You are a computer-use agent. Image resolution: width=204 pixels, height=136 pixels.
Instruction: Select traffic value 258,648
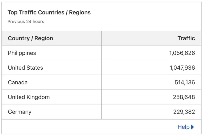point(184,97)
